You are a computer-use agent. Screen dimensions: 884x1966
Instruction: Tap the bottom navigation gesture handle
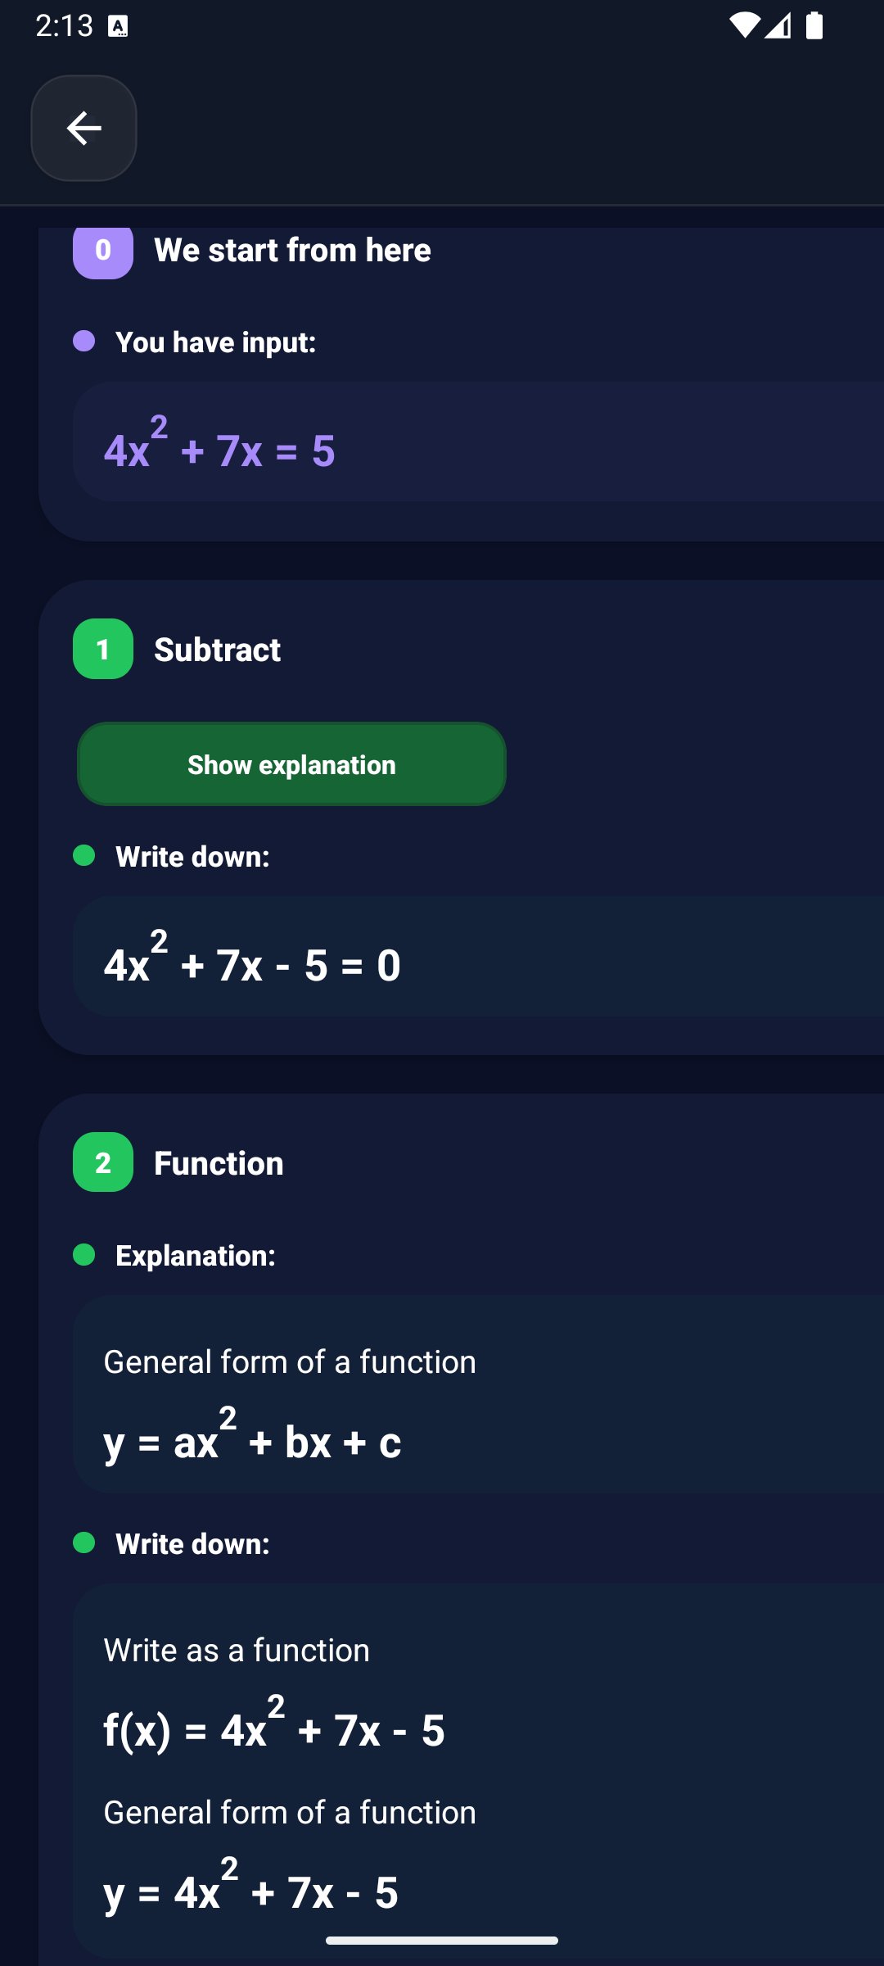pos(442,1941)
